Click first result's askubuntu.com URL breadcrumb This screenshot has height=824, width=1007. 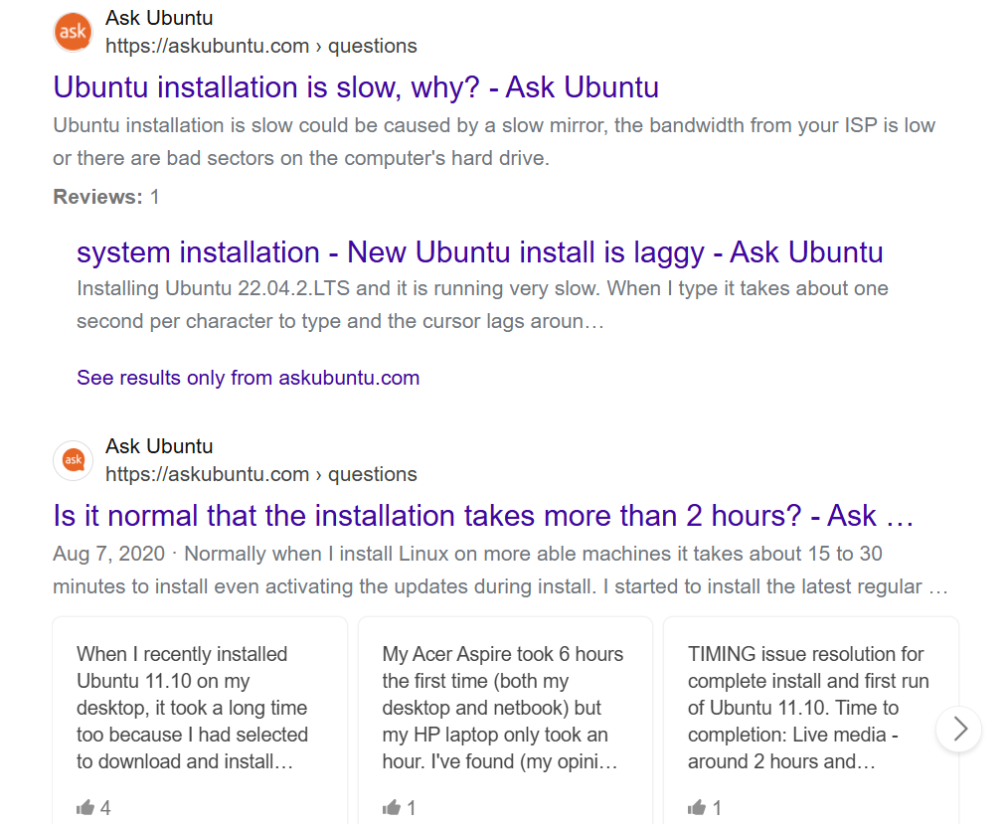pos(260,47)
